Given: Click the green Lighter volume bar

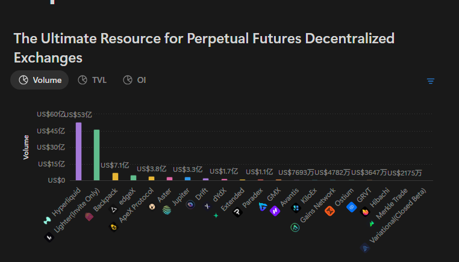Looking at the screenshot, I should tap(96, 155).
